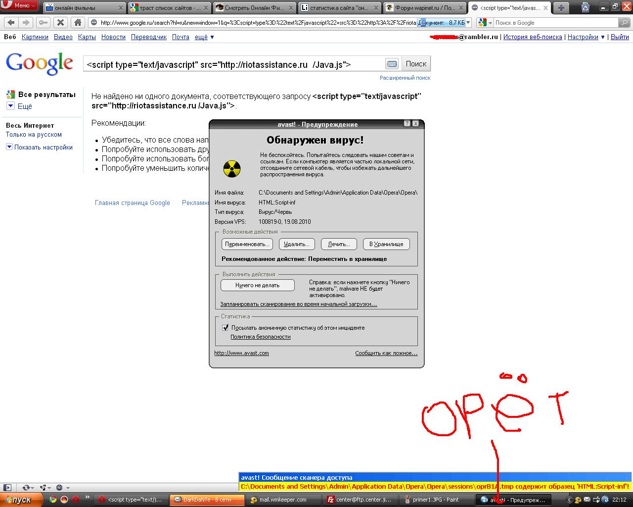Open the red Opera 'Меню' button
Screen dimensions: 633x507
coord(19,5)
